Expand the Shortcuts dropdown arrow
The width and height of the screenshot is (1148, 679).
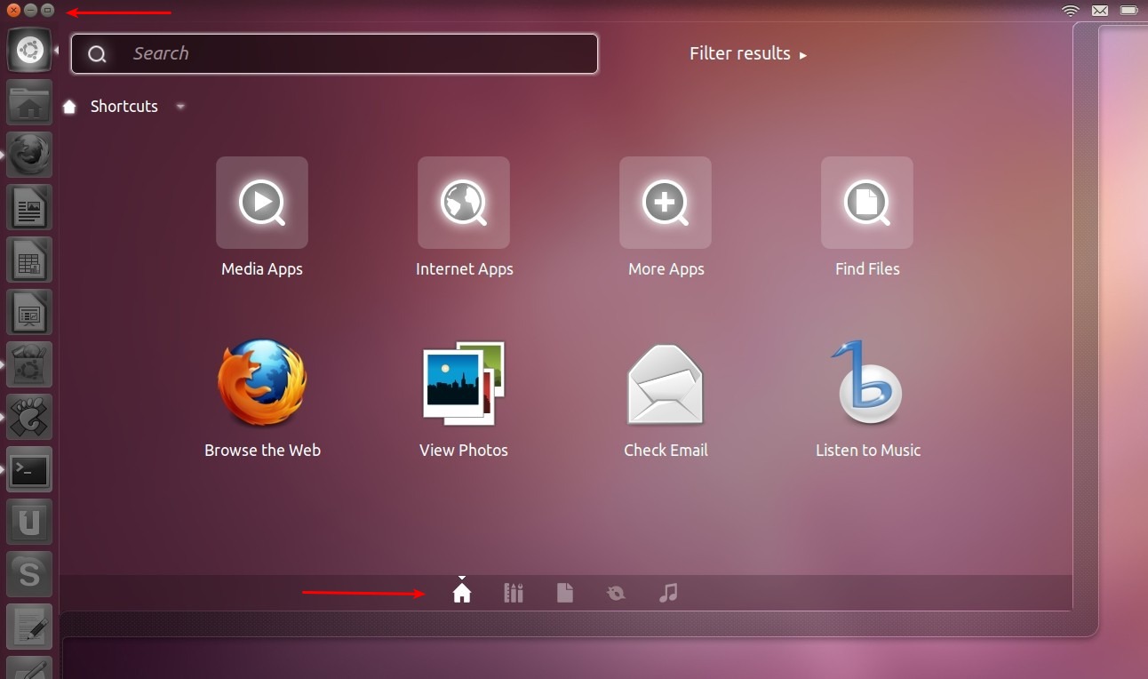[x=180, y=107]
